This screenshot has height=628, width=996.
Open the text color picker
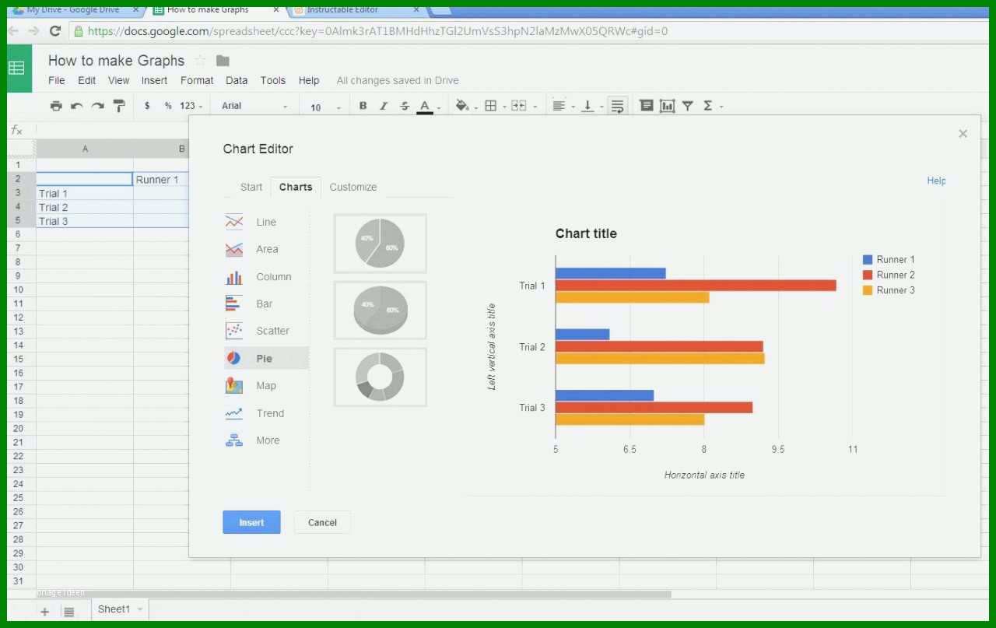[x=429, y=107]
